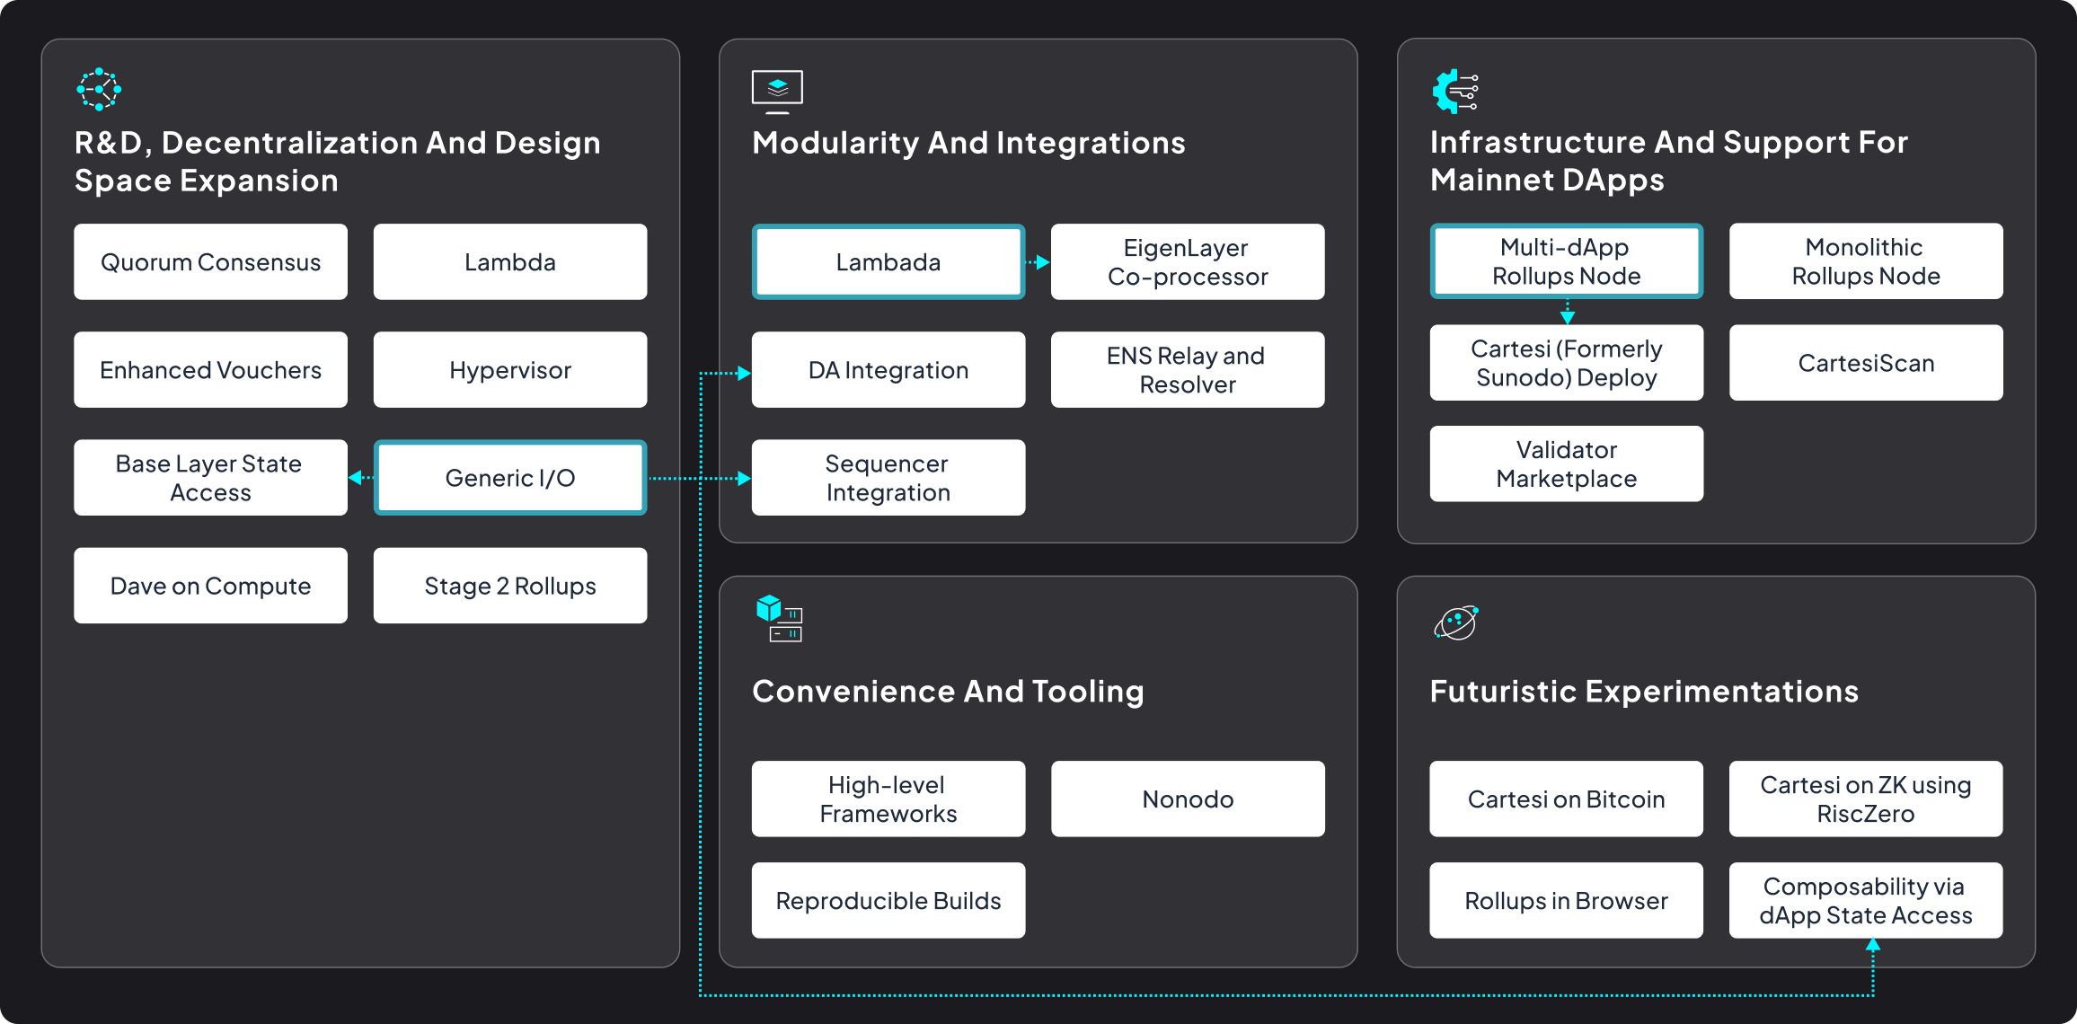The image size is (2077, 1024).
Task: Open the Hypervisor card
Action: pyautogui.click(x=510, y=369)
